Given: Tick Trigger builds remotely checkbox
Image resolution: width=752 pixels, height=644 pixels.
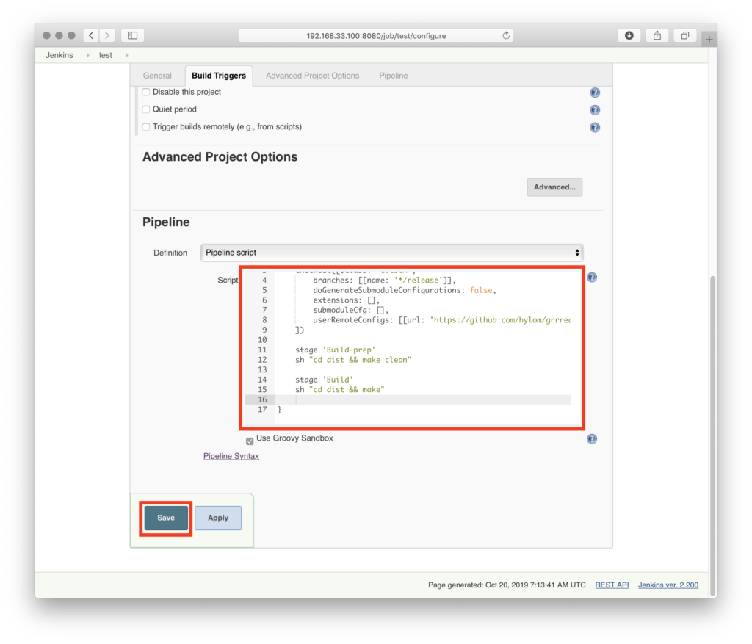Looking at the screenshot, I should pyautogui.click(x=146, y=126).
